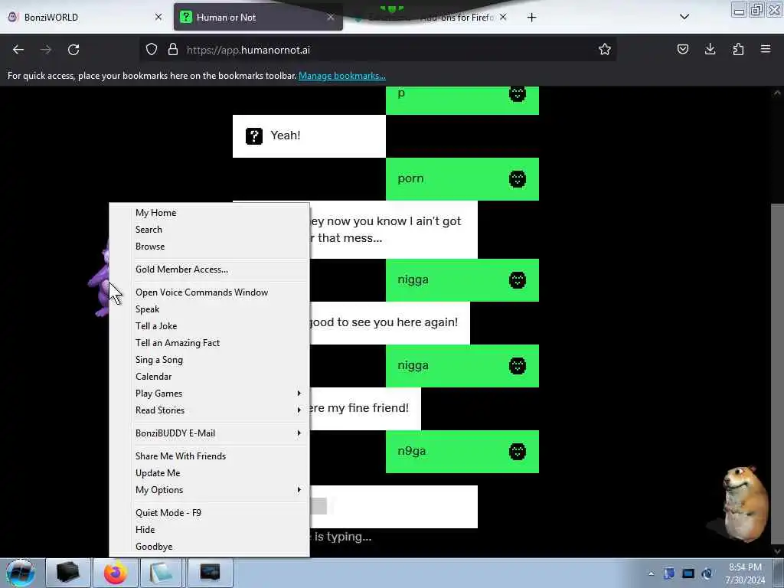The height and width of the screenshot is (588, 784).
Task: Click the site security padlock icon
Action: [173, 50]
